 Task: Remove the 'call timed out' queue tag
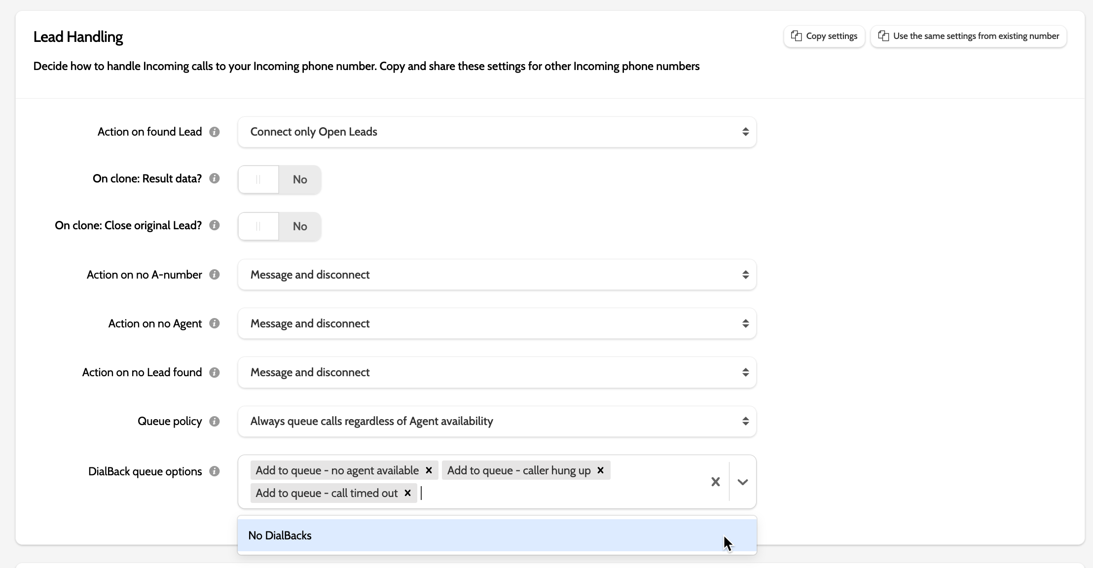pyautogui.click(x=407, y=493)
